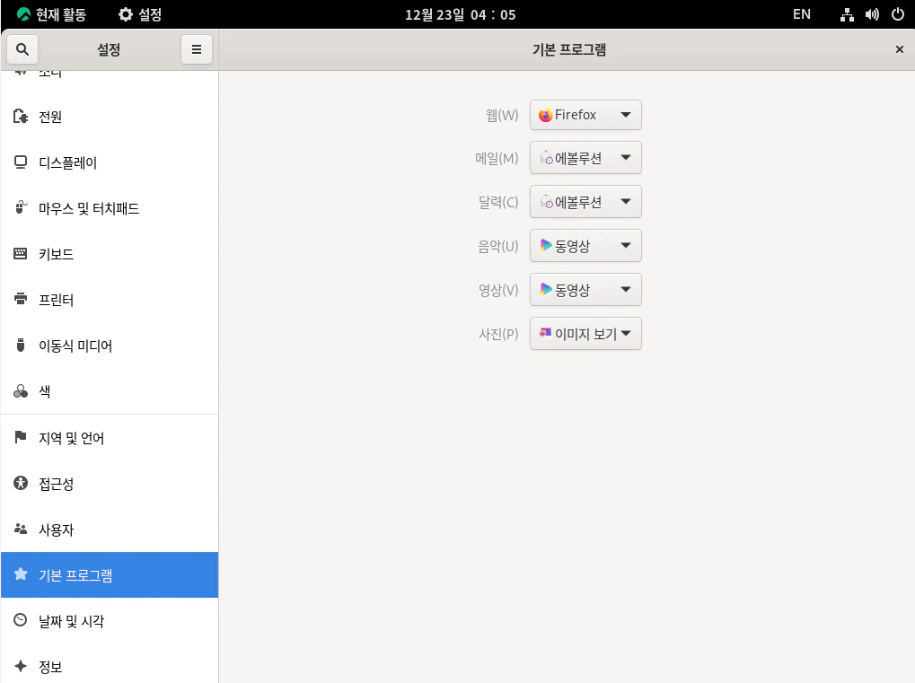
Task: Open the volume icon in top bar
Action: (x=872, y=14)
